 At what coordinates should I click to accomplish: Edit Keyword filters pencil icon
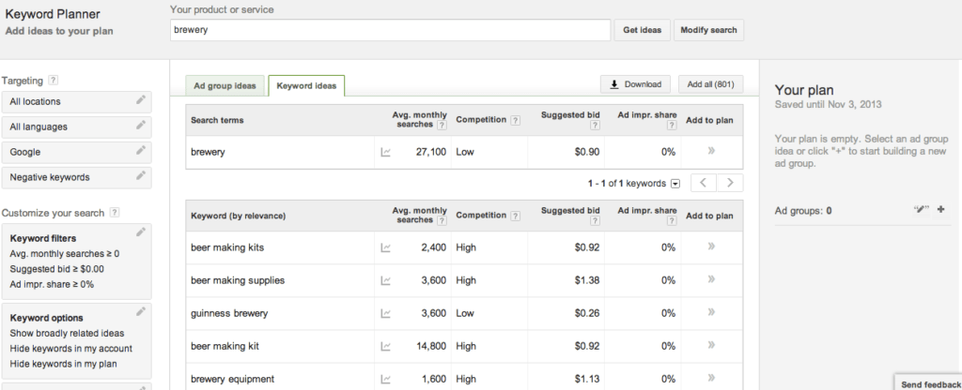coord(141,232)
